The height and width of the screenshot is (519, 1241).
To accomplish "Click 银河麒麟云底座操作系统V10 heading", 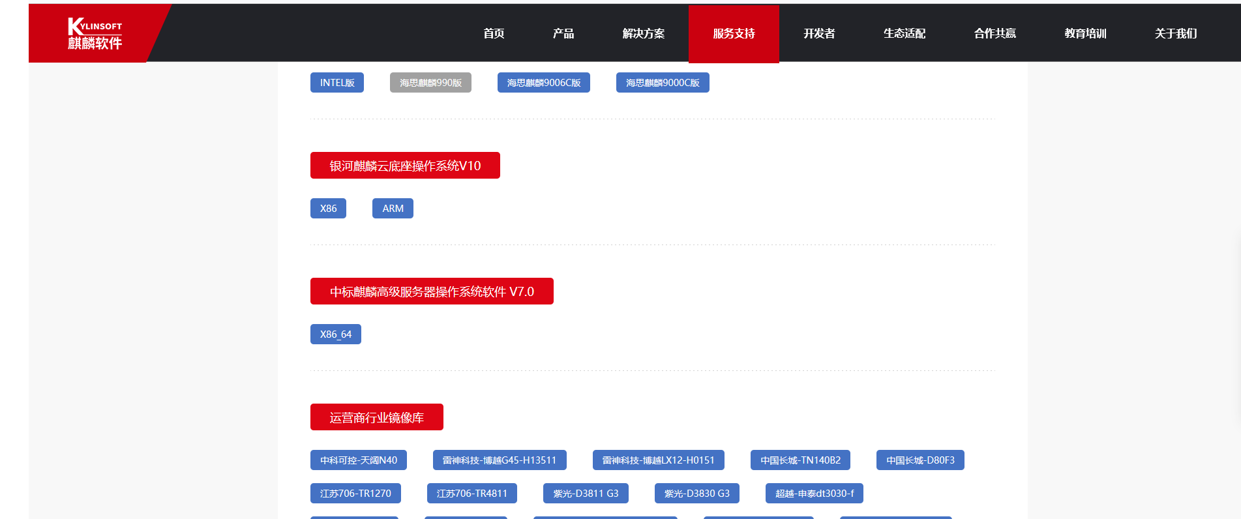I will 405,166.
